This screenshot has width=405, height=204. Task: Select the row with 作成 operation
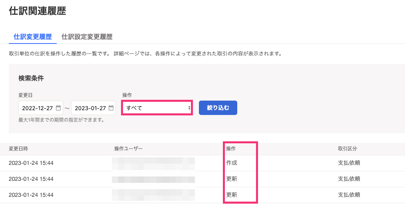click(x=202, y=163)
